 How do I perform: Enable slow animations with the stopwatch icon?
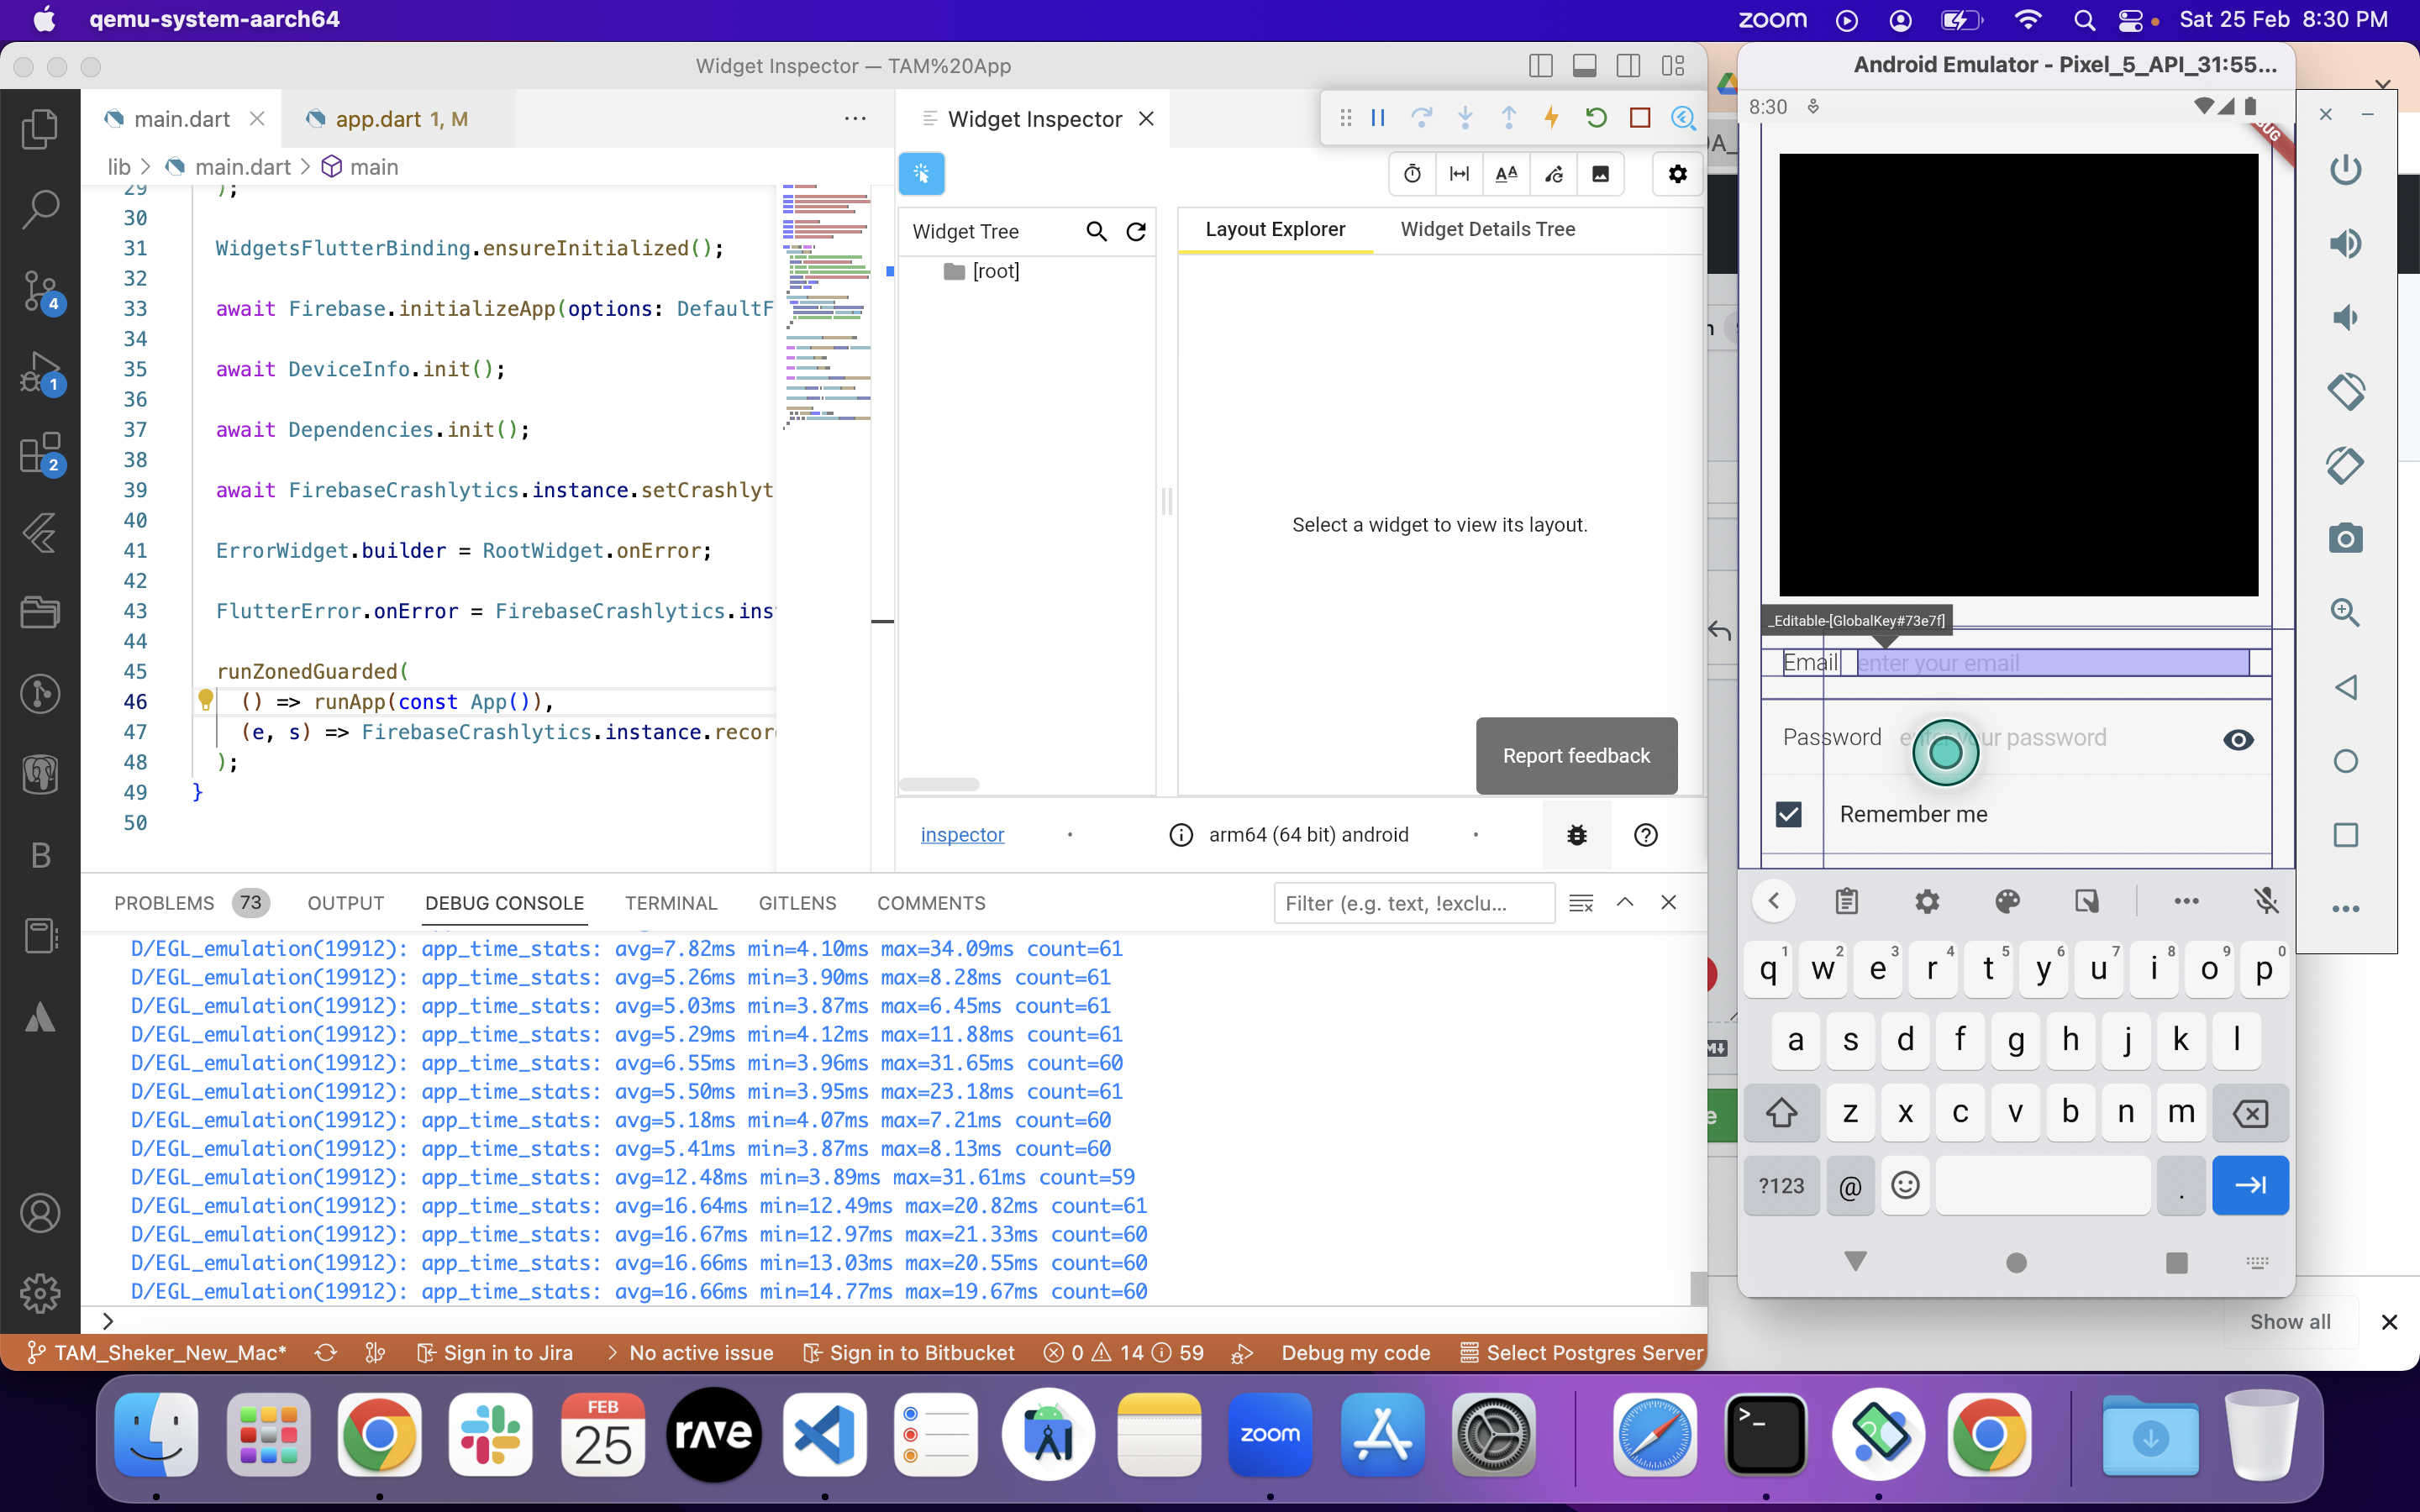click(1412, 173)
